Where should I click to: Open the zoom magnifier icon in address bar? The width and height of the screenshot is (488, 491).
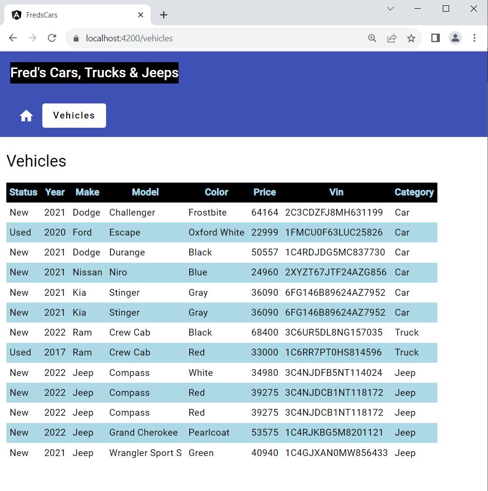point(372,38)
